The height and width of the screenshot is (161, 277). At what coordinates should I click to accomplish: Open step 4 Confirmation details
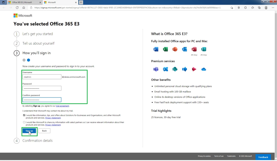tap(37, 140)
